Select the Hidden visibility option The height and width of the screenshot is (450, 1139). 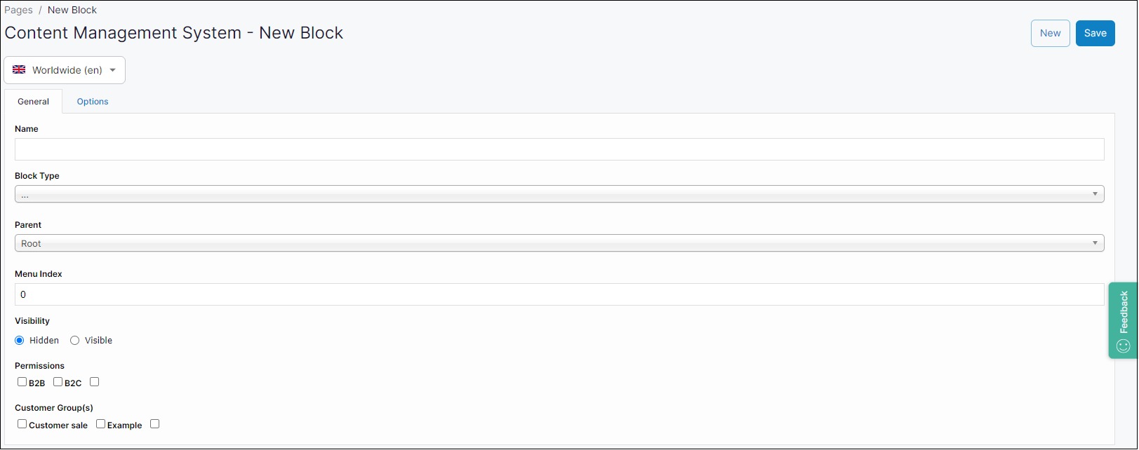[20, 341]
